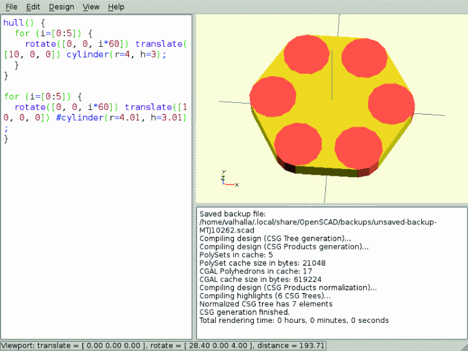Click the horizontal splitter between viewport and console

pos(331,204)
